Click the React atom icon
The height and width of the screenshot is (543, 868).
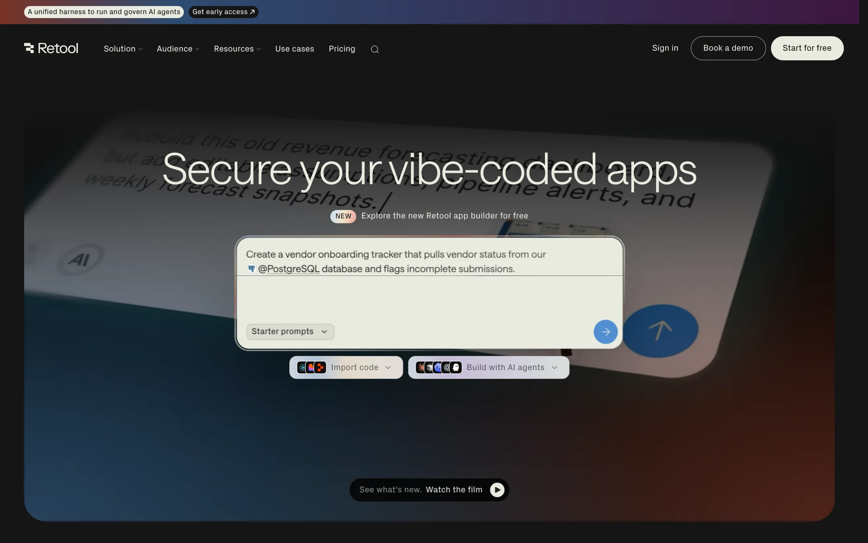tap(302, 367)
